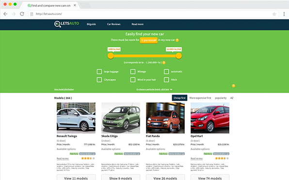Sort models by popularity

221,98
